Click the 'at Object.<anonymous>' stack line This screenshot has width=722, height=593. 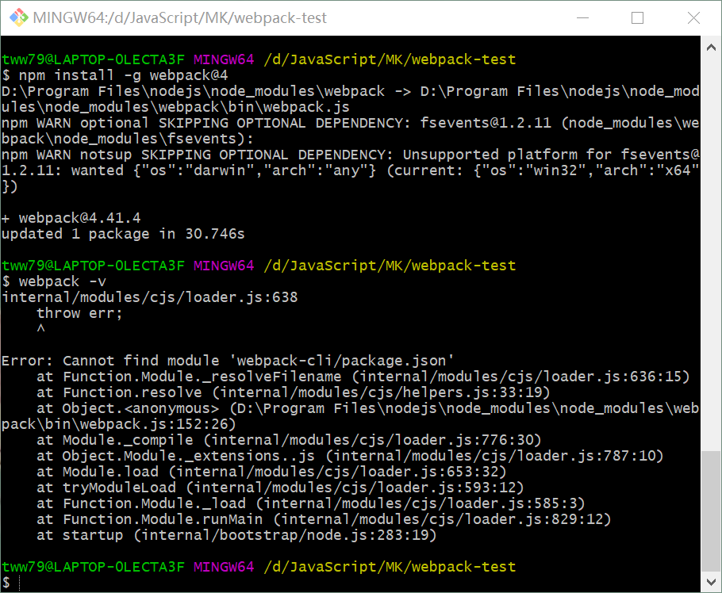367,408
